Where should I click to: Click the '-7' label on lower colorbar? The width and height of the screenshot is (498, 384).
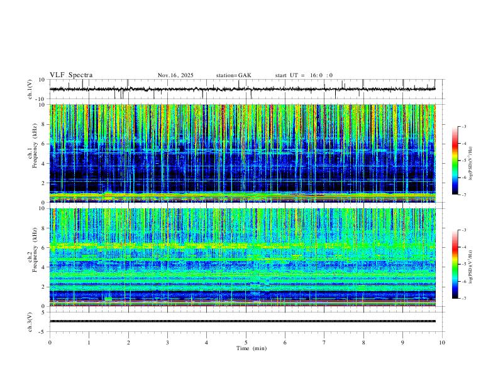(x=464, y=299)
